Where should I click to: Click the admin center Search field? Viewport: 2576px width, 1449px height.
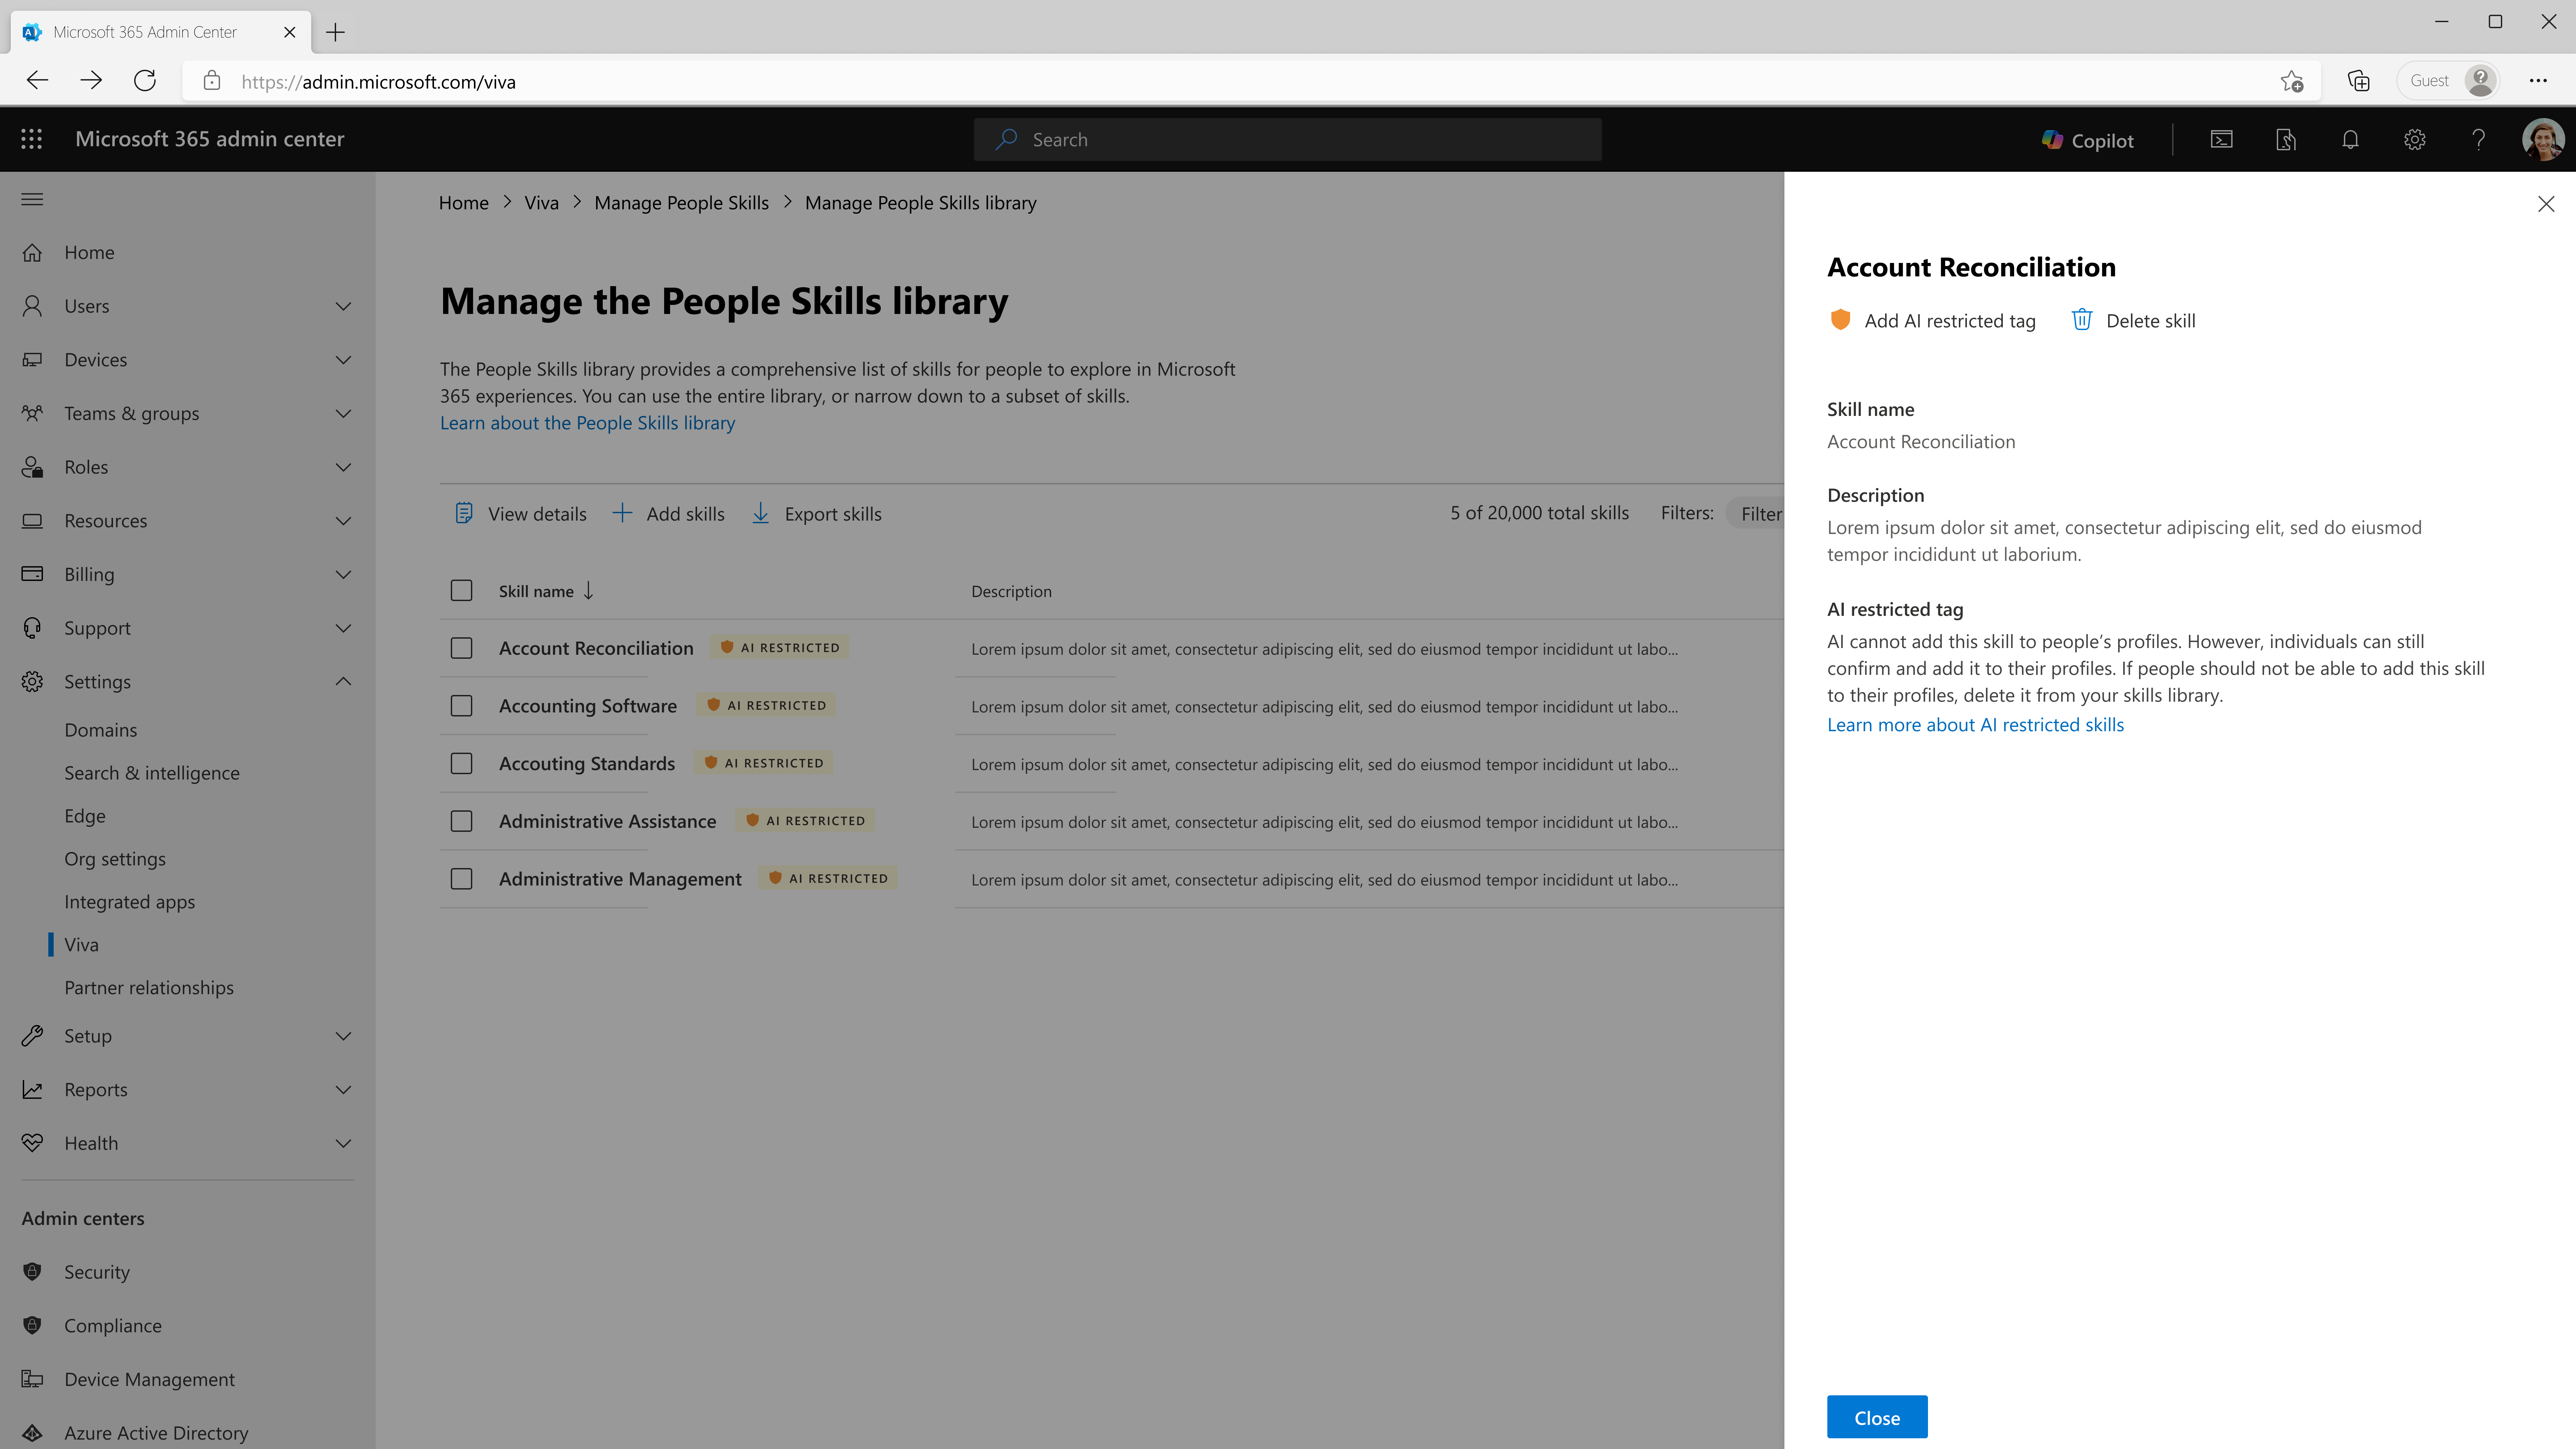pyautogui.click(x=1288, y=140)
